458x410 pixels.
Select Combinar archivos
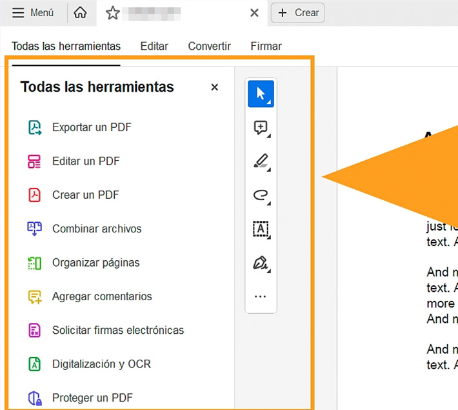coord(97,229)
